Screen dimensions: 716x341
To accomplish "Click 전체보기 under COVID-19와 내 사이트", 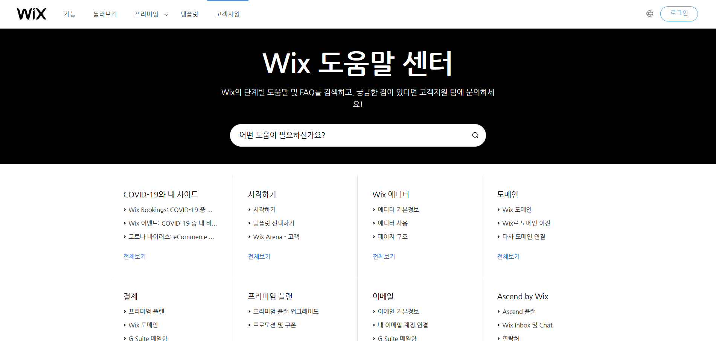I will 135,256.
